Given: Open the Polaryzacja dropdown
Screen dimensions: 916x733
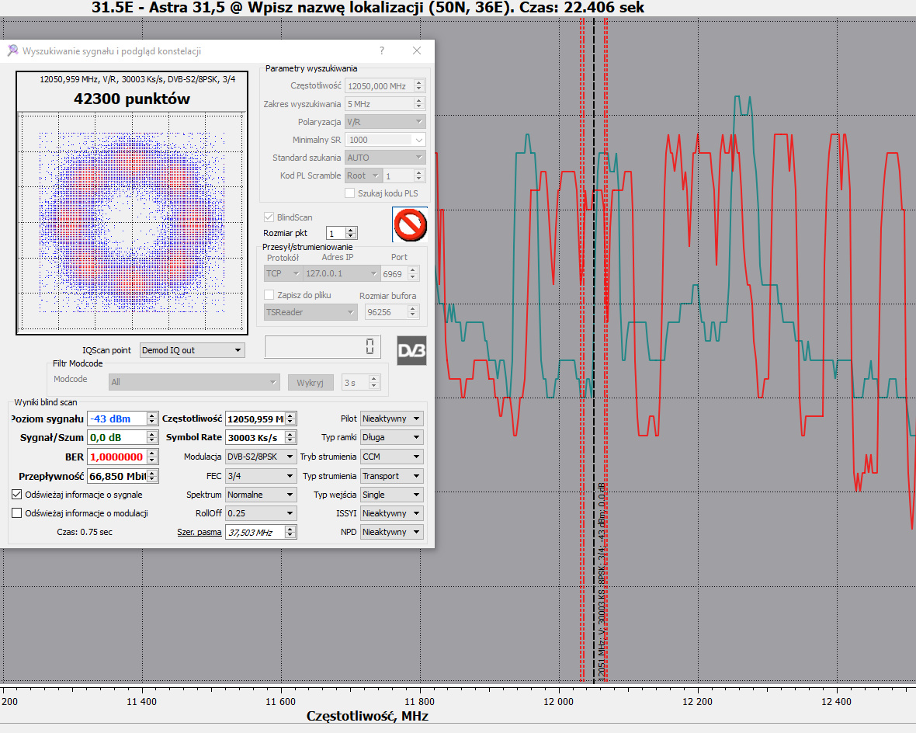Looking at the screenshot, I should (x=385, y=122).
